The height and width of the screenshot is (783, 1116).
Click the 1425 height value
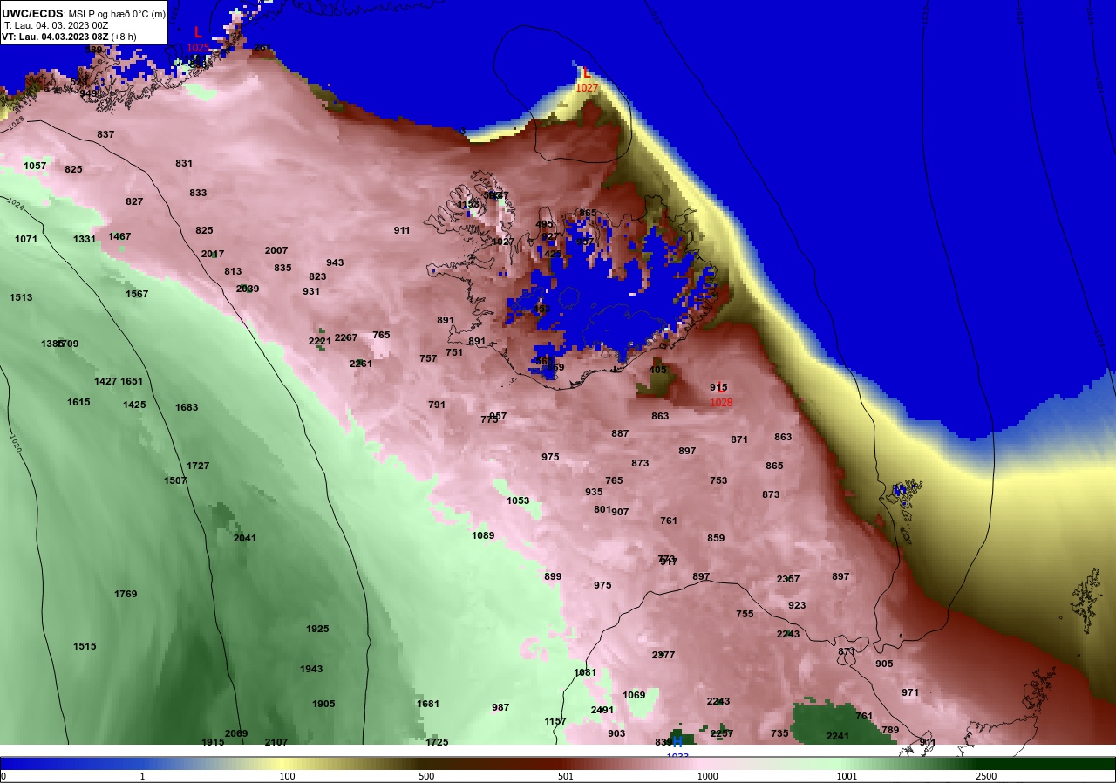click(x=134, y=405)
